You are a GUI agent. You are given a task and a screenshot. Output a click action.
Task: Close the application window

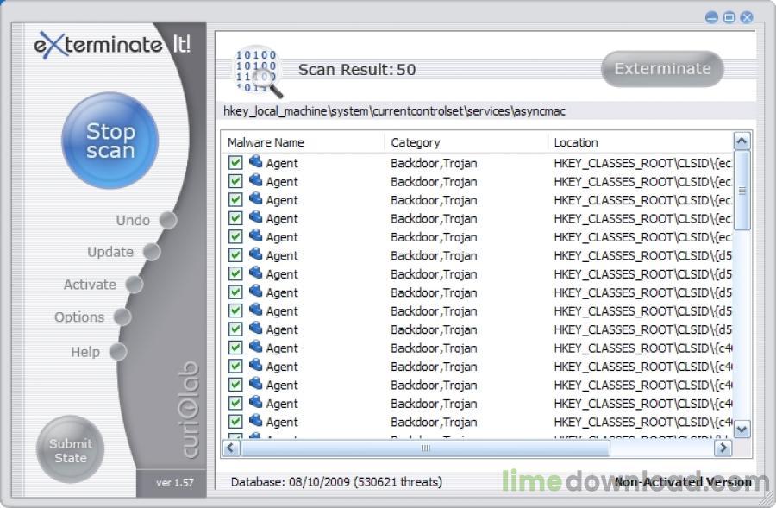(x=747, y=18)
